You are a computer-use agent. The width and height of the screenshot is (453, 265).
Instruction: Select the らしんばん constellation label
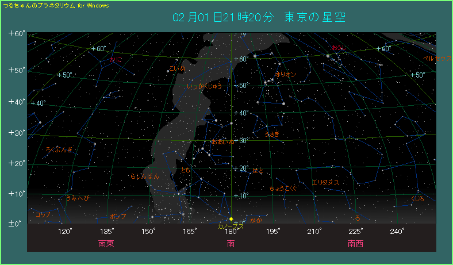144,176
